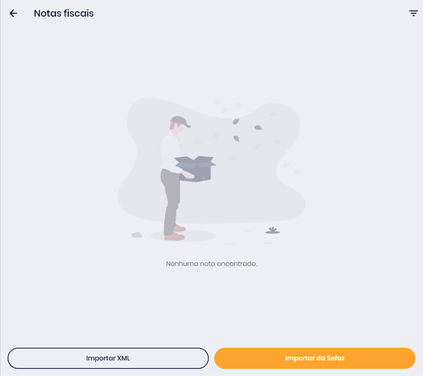
Task: Click the rightmost dark falling leaf
Action: (258, 127)
